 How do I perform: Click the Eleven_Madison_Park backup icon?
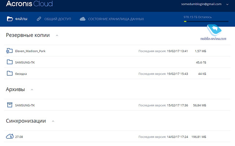coord(9,51)
